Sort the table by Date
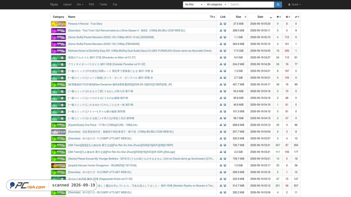 (x=260, y=17)
